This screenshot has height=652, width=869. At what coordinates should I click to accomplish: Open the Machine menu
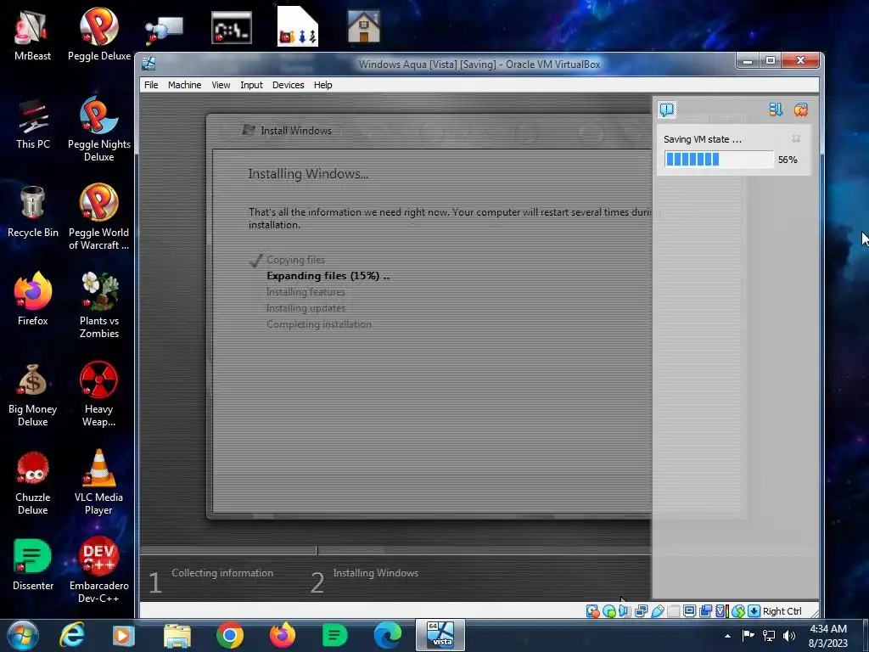(x=184, y=85)
